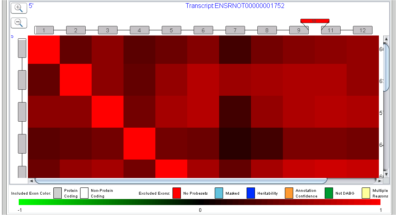Click the blue Heritability legend swatch
396x215 pixels.
click(251, 193)
